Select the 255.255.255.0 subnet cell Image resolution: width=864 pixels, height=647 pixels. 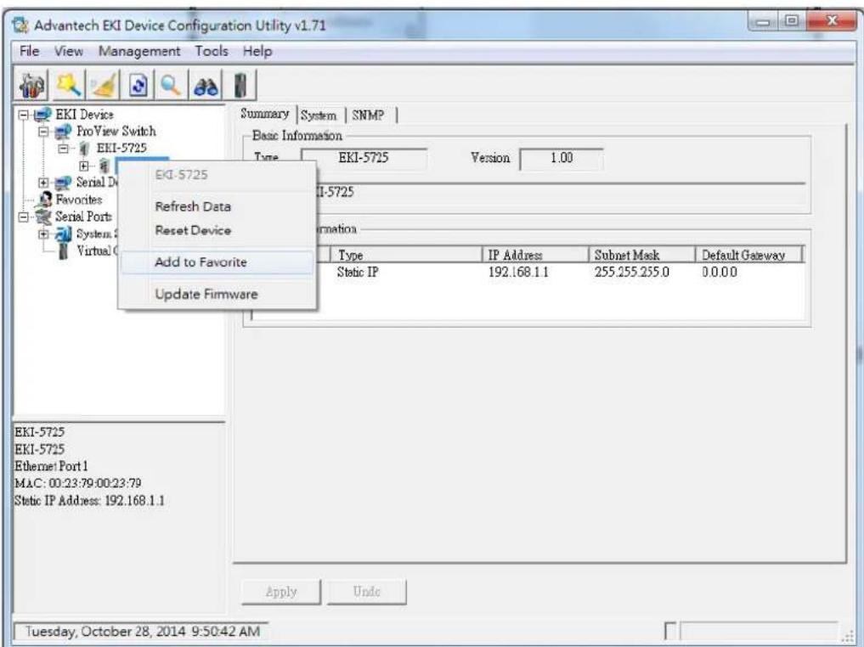[x=632, y=272]
